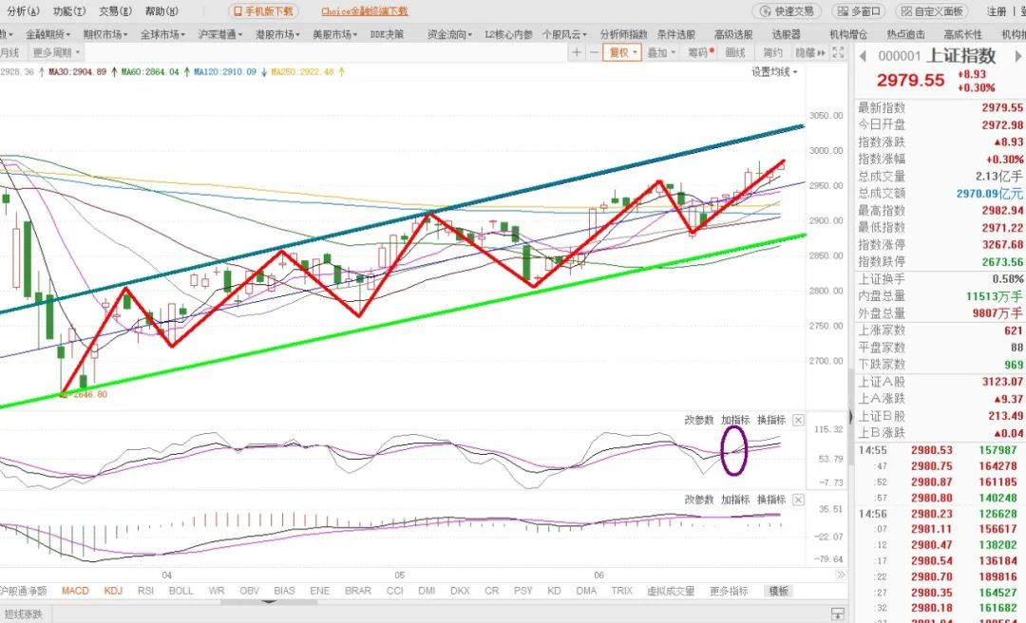Expand the 沪深港通 dropdown
Viewport: 1026px width, 623px height.
click(x=220, y=34)
